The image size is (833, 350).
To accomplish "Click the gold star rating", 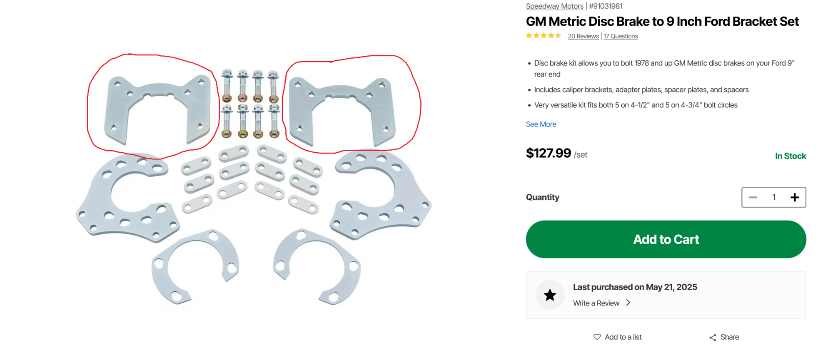I will click(x=544, y=36).
